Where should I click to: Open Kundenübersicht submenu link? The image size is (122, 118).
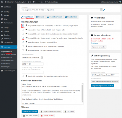[6, 58]
